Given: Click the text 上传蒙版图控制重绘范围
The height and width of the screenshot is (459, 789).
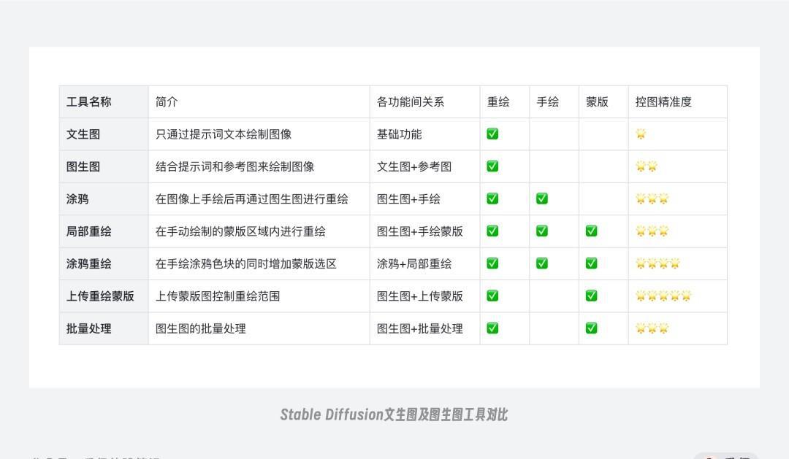Looking at the screenshot, I should pyautogui.click(x=218, y=296).
